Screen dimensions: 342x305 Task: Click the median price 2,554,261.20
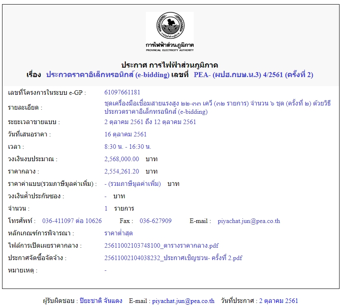[122, 171]
